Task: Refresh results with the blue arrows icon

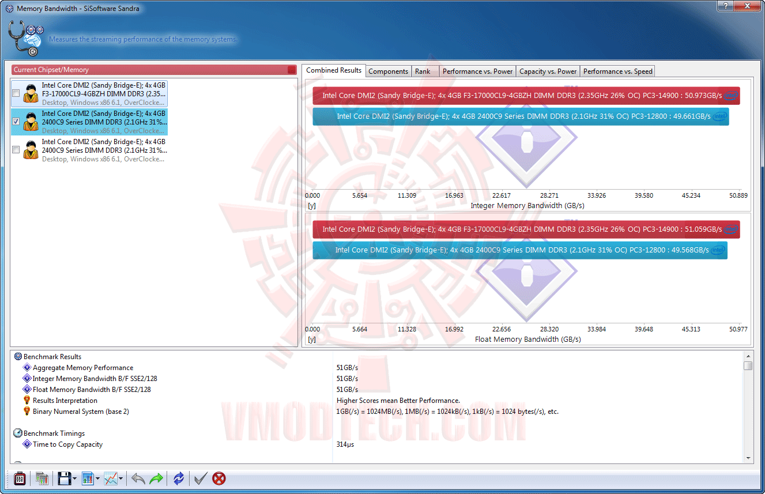Action: (179, 478)
